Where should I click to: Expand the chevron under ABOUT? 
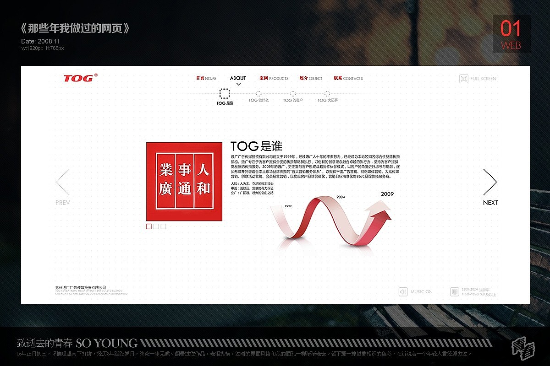click(238, 84)
